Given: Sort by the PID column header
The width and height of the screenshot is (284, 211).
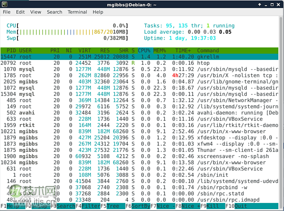Looking at the screenshot, I should point(11,50).
